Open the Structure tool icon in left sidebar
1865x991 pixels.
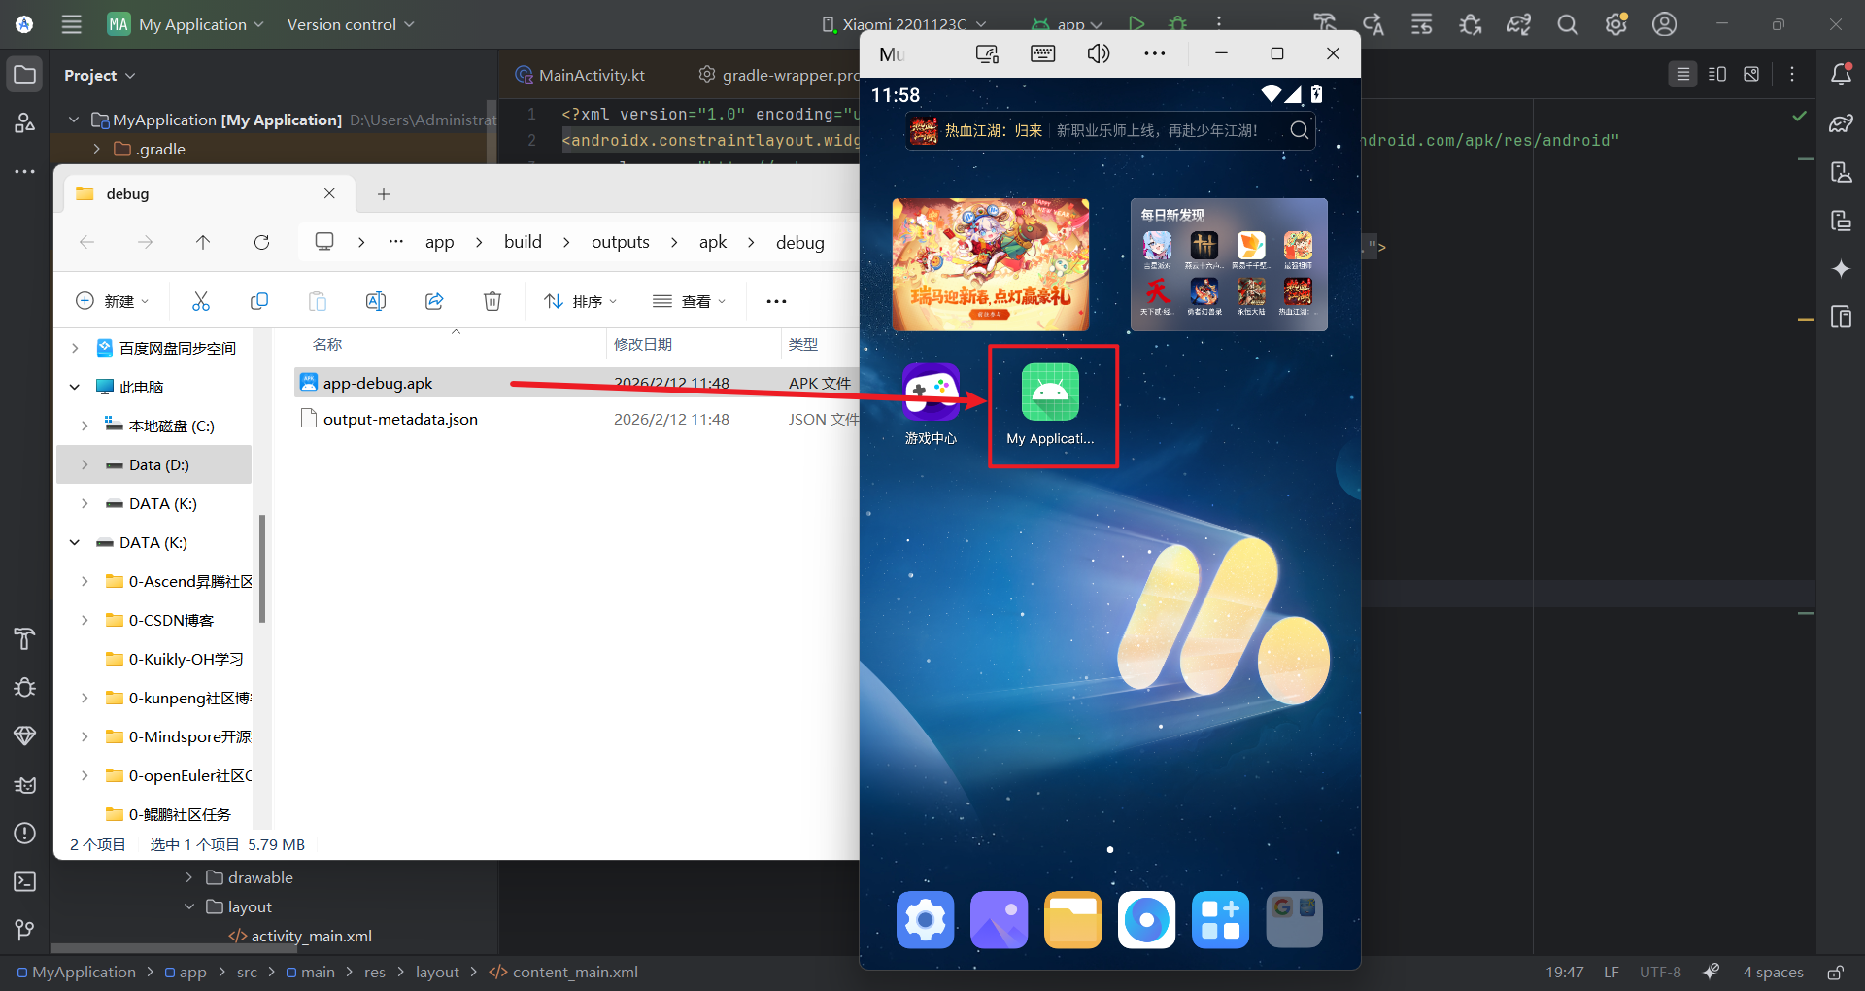click(25, 122)
